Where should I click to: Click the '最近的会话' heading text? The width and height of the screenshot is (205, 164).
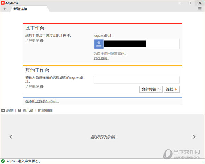click(x=102, y=137)
